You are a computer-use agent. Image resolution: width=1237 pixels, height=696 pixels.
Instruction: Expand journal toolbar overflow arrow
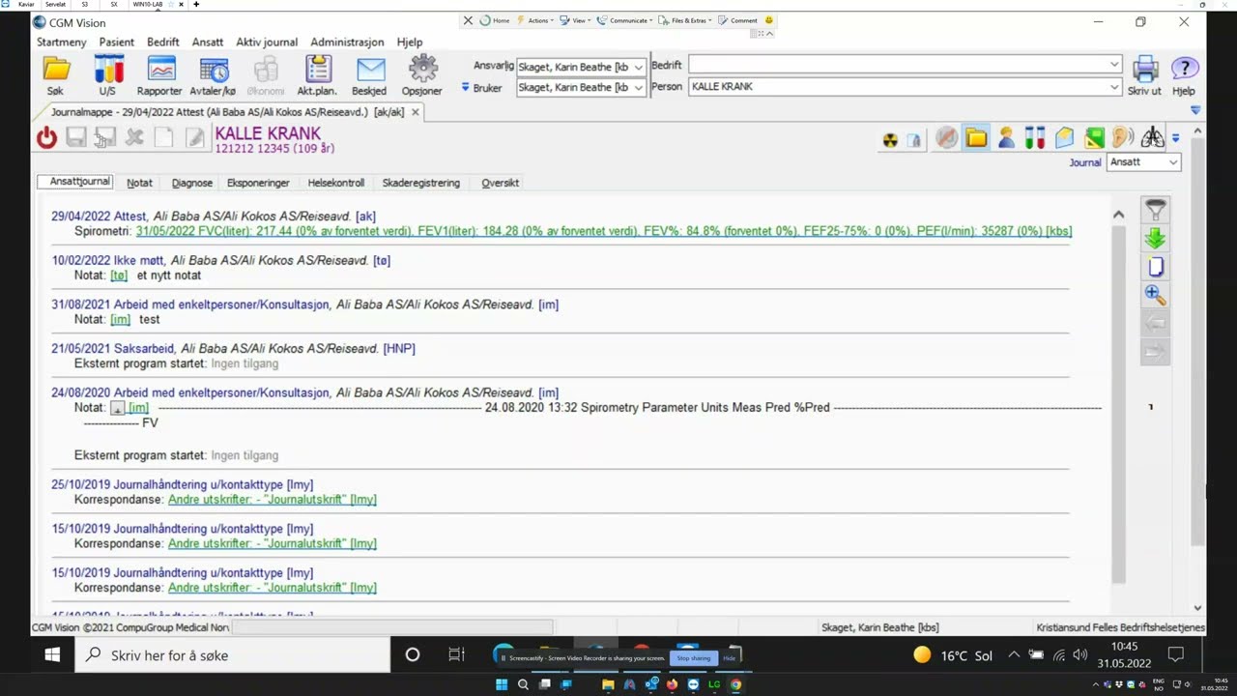(x=1175, y=139)
